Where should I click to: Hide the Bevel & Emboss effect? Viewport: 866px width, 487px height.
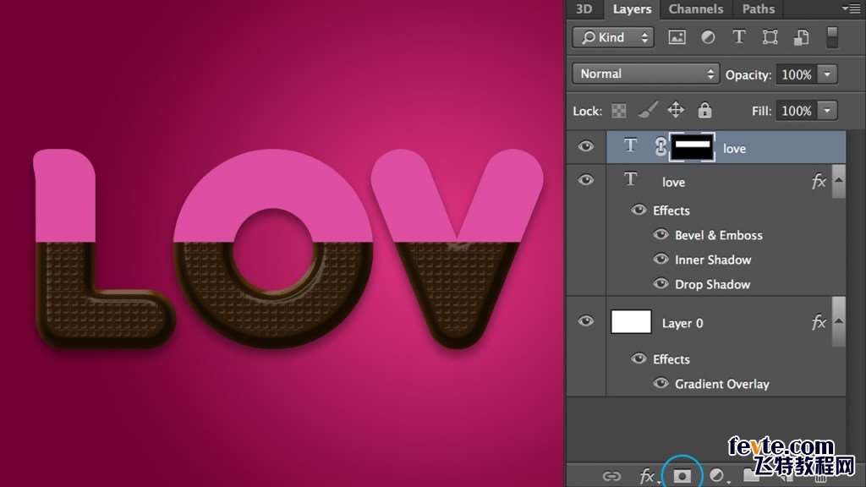pos(660,234)
